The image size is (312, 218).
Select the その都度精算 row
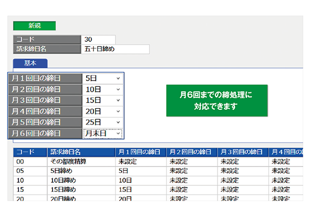[x=158, y=161]
